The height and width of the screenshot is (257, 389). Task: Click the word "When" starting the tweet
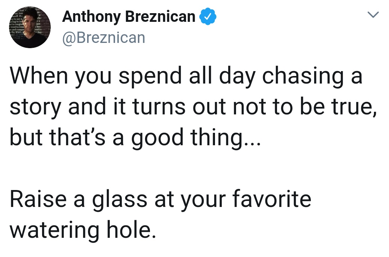[x=39, y=76]
